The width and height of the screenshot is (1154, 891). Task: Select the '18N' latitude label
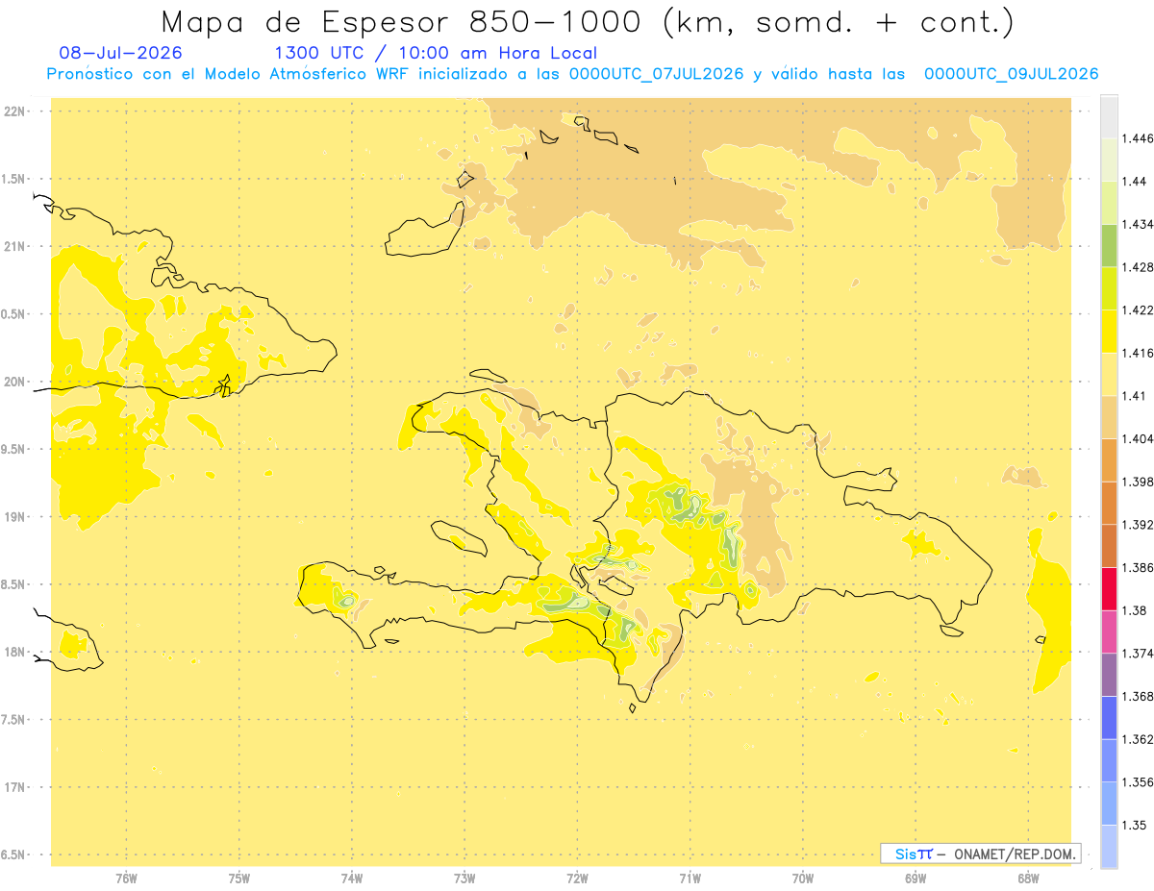coord(15,653)
